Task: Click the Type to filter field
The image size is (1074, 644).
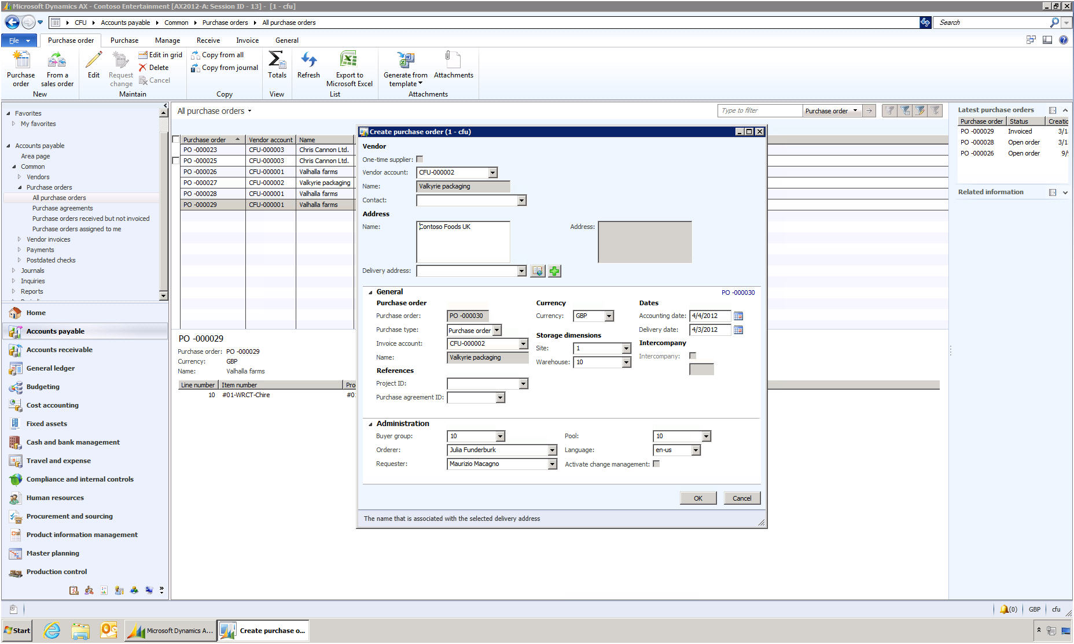Action: 759,111
